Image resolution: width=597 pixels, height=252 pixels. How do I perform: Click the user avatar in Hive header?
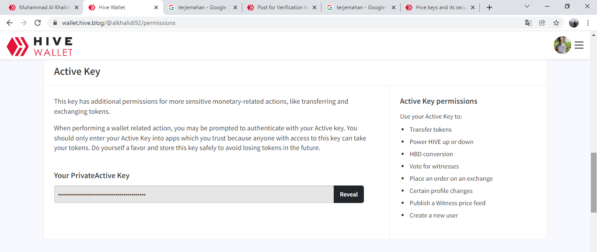pyautogui.click(x=562, y=45)
